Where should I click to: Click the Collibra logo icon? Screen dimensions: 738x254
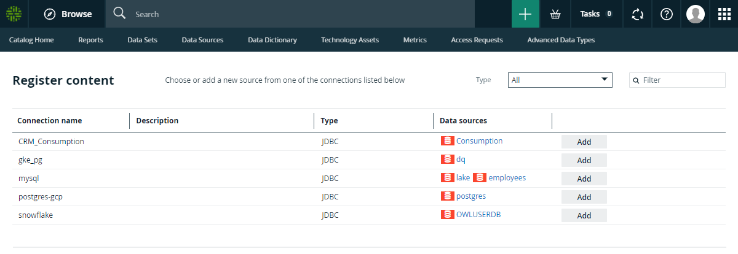[x=14, y=13]
